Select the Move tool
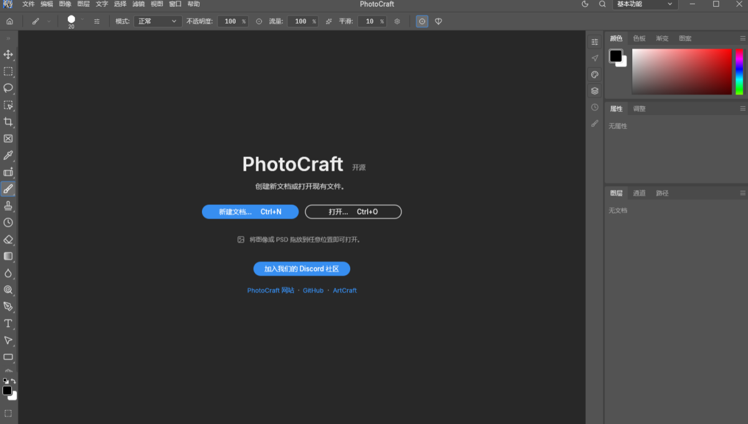This screenshot has height=424, width=748. (x=8, y=55)
